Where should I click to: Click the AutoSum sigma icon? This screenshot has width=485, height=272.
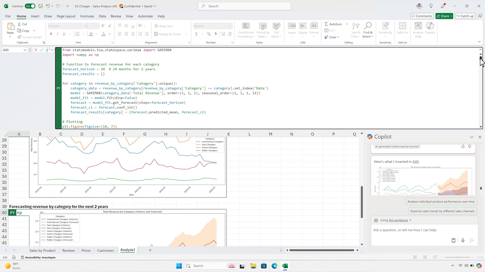[x=327, y=24]
